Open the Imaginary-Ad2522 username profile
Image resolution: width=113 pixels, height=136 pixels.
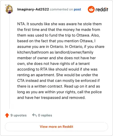pos(33,9)
